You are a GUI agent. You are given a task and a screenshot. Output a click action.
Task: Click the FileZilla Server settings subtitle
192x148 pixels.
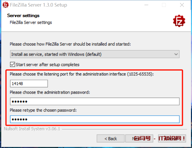[x=31, y=23]
